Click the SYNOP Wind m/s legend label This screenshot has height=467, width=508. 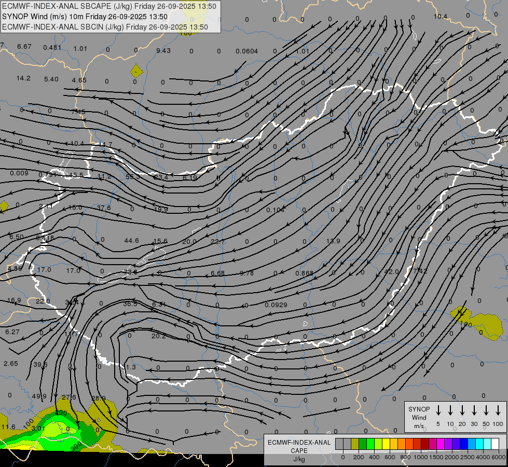click(x=419, y=418)
